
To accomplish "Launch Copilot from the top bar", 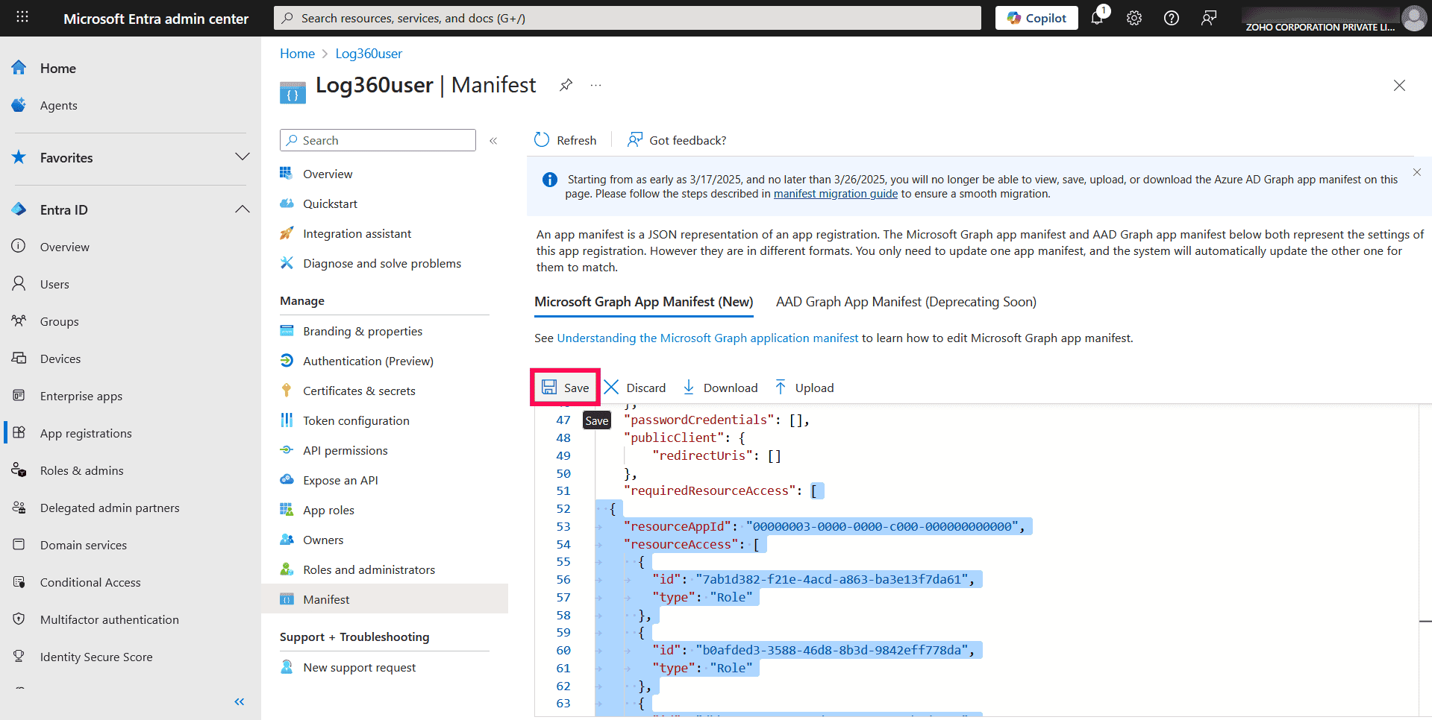I will 1036,17.
